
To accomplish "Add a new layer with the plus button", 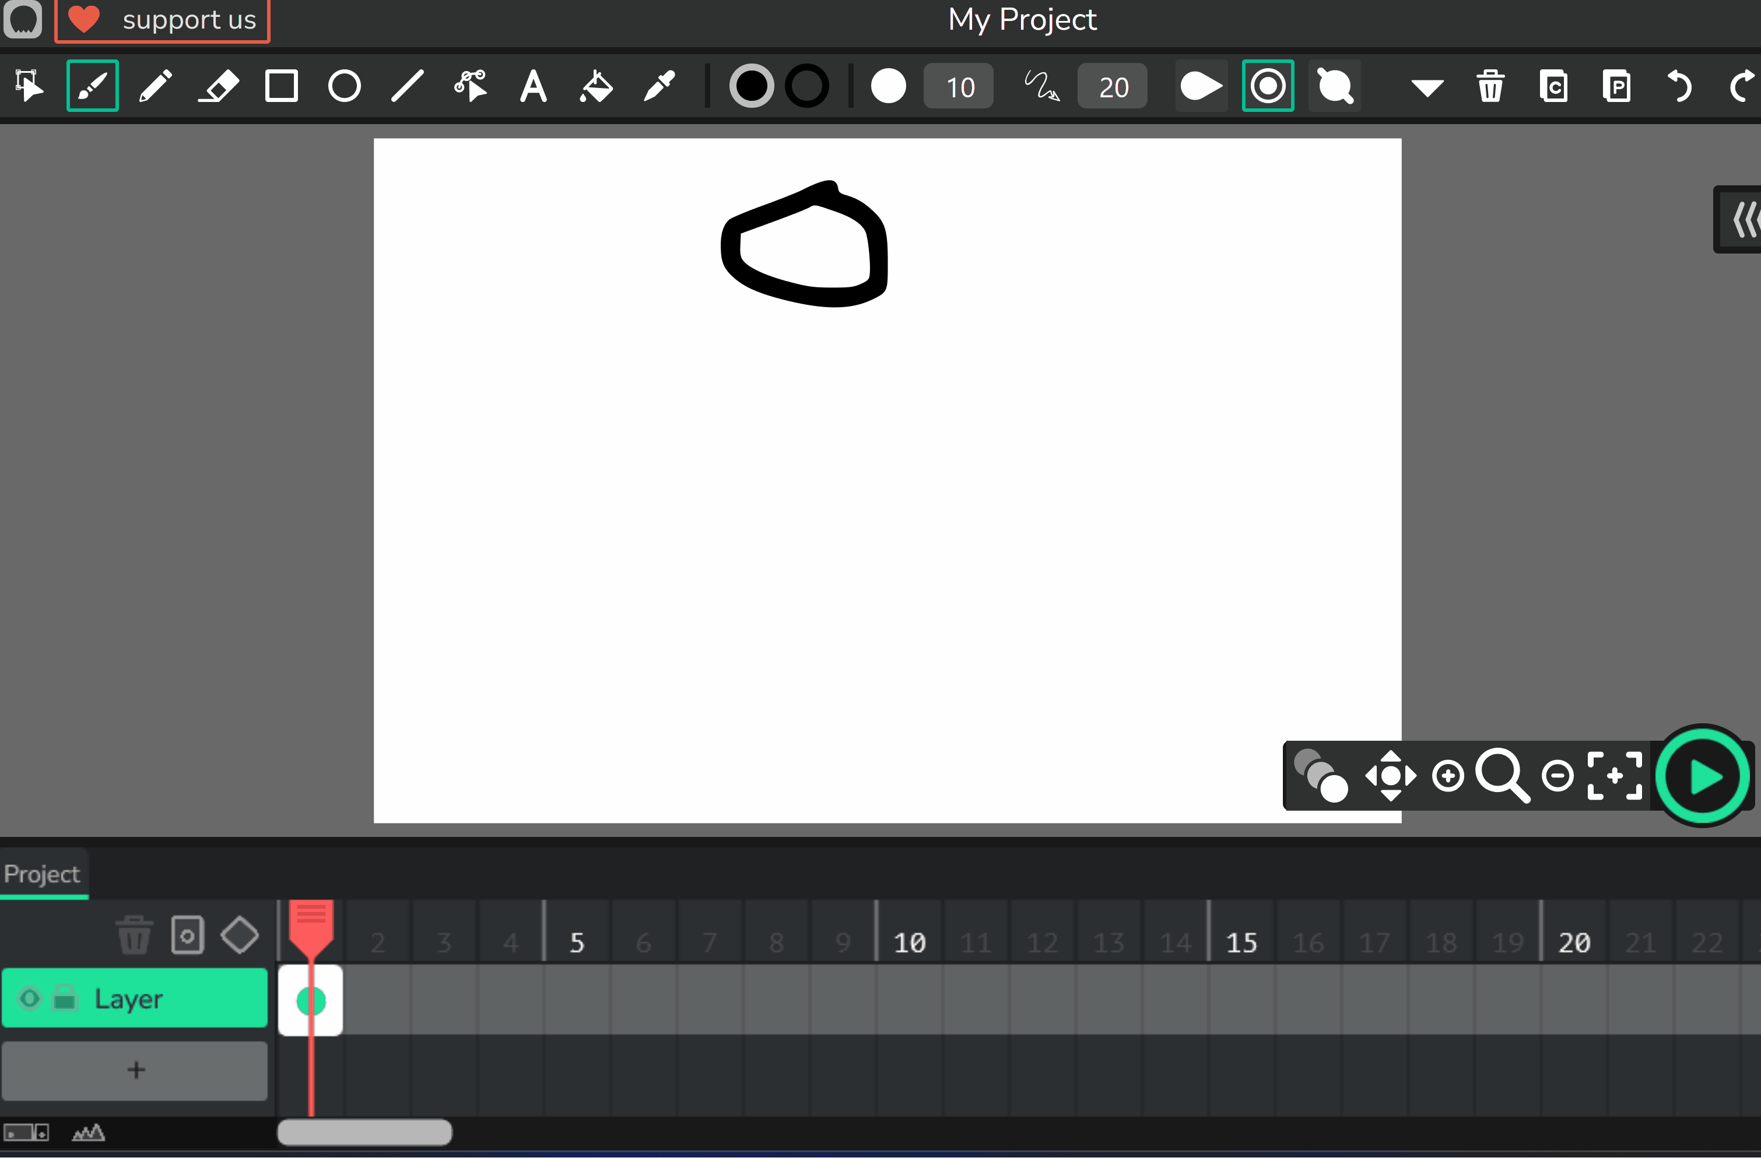I will (x=135, y=1070).
